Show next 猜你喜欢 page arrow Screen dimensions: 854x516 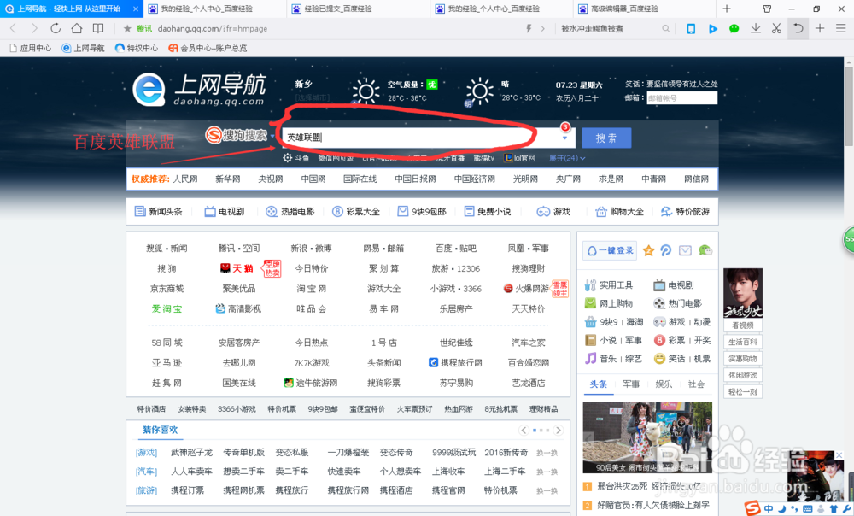pos(559,430)
